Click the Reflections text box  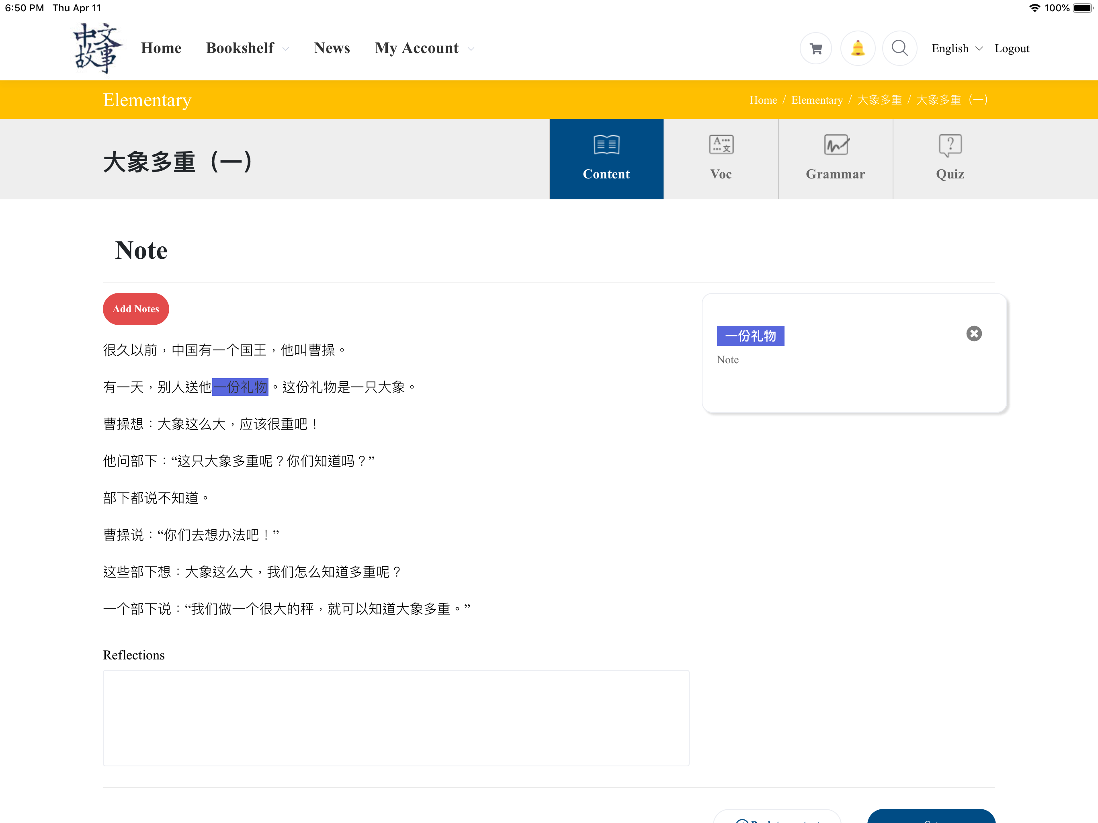tap(395, 718)
